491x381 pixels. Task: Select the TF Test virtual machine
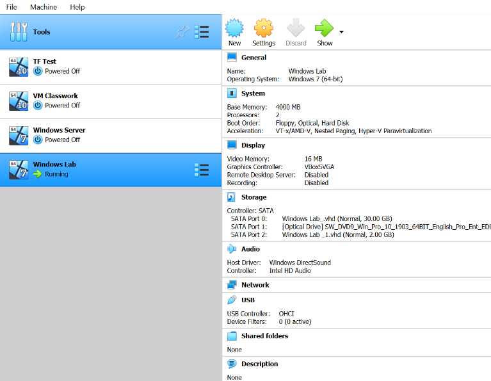point(111,67)
